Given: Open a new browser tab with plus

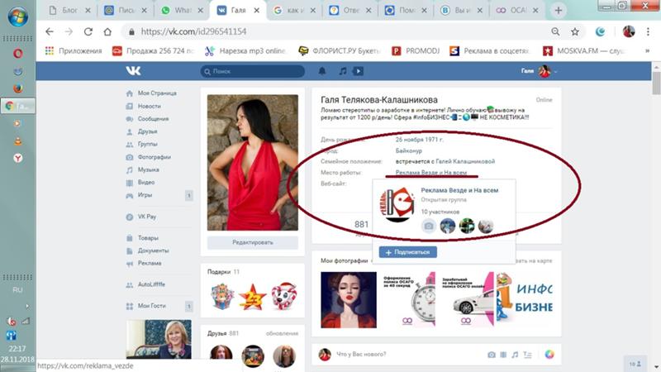Looking at the screenshot, I should click(x=559, y=11).
